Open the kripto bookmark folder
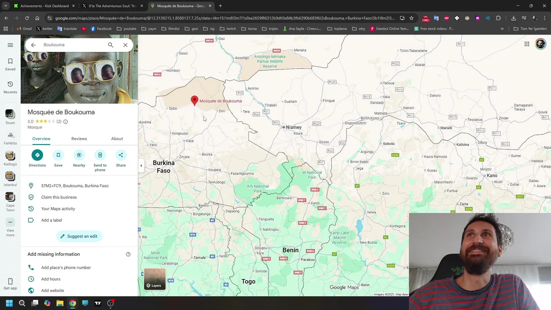This screenshot has height=310, width=551. tap(270, 29)
